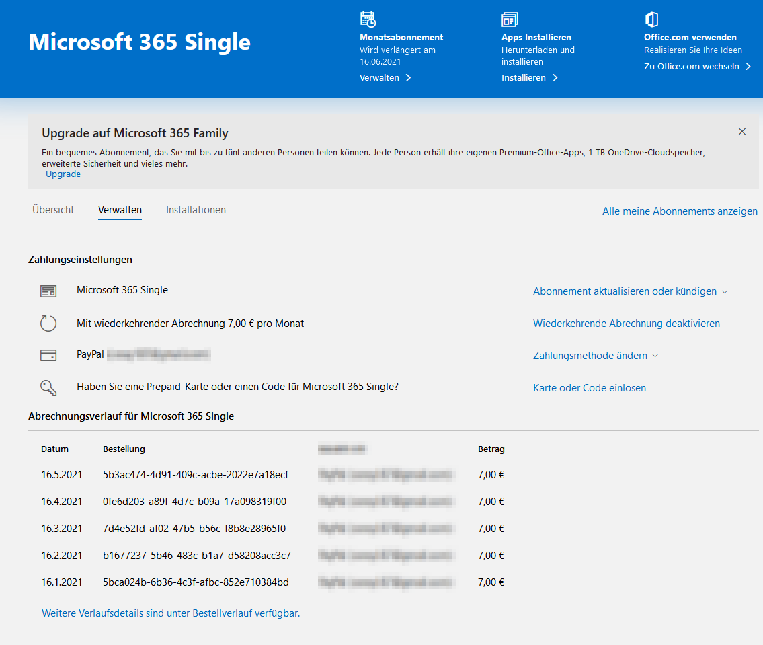Click the Upgrade link in banner
Viewport: 763px width, 645px height.
(63, 174)
